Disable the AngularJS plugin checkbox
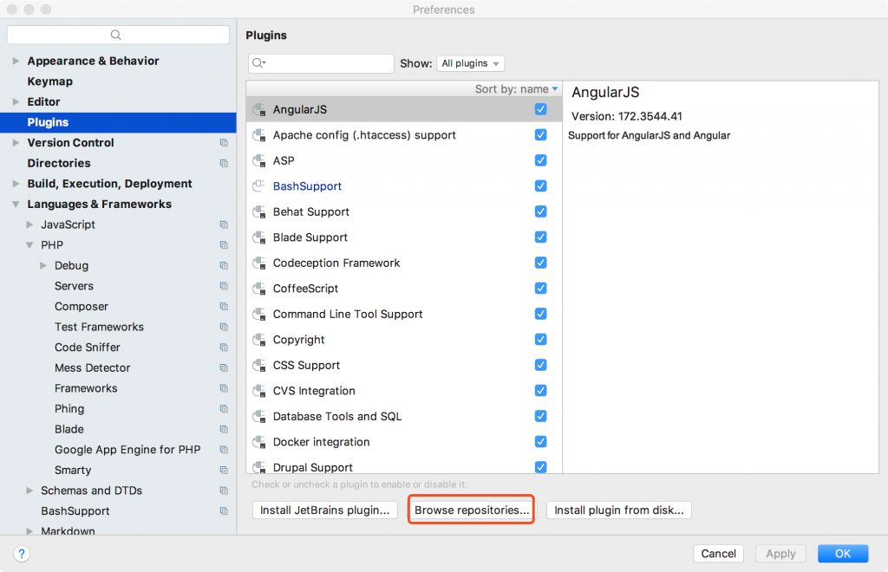Screen dimensions: 888x572 [x=541, y=109]
